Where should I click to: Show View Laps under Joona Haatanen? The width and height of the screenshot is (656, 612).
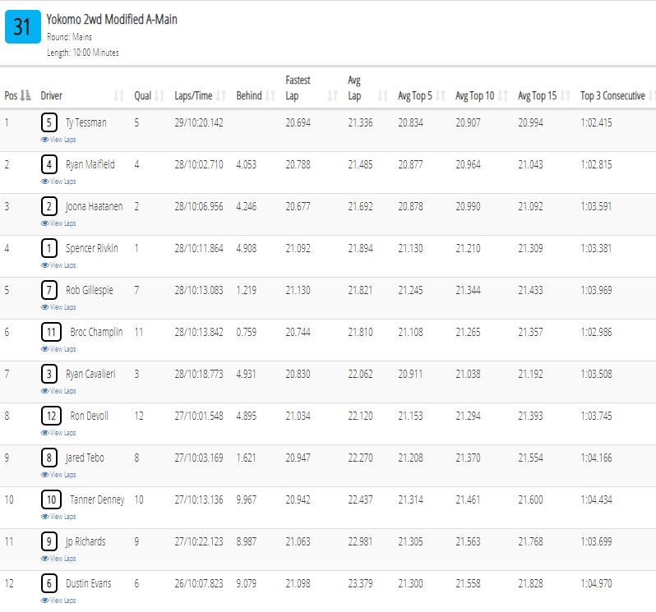pyautogui.click(x=58, y=223)
